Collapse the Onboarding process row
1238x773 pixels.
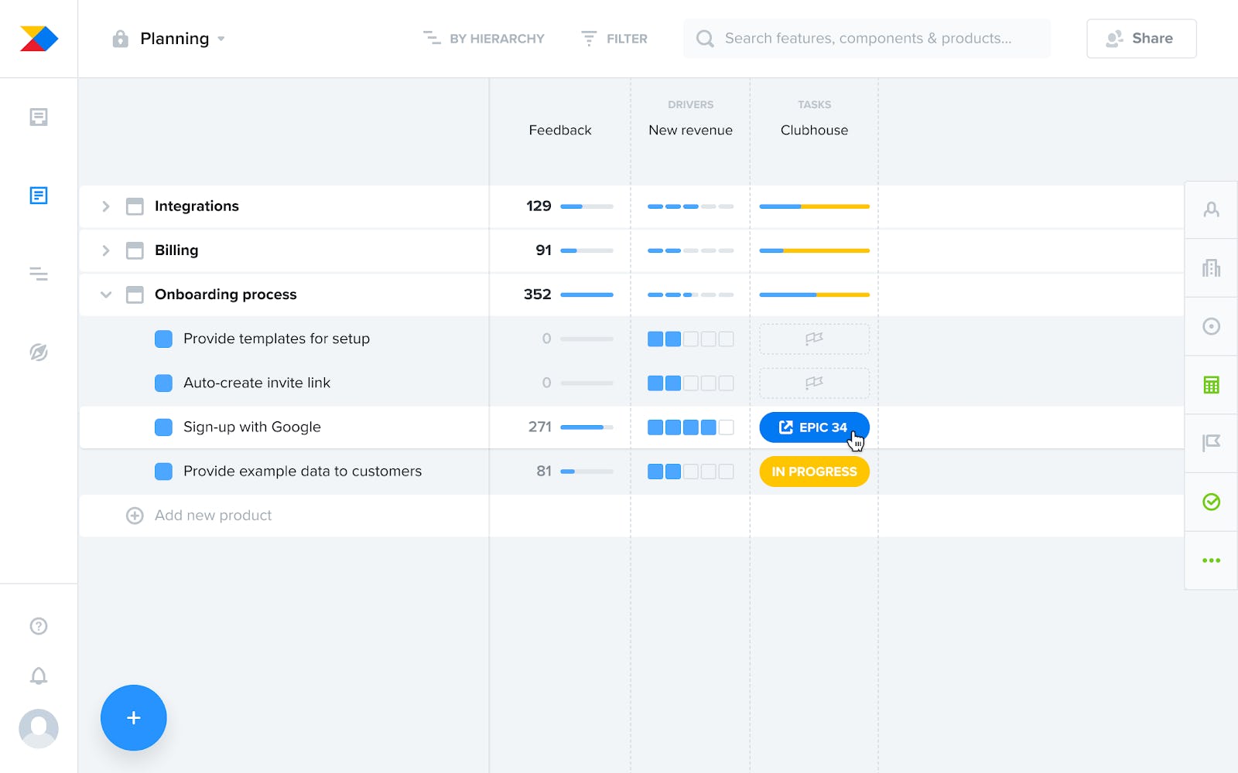[106, 295]
